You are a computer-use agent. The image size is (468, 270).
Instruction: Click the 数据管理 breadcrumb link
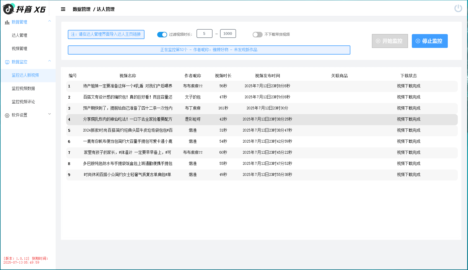pyautogui.click(x=82, y=9)
